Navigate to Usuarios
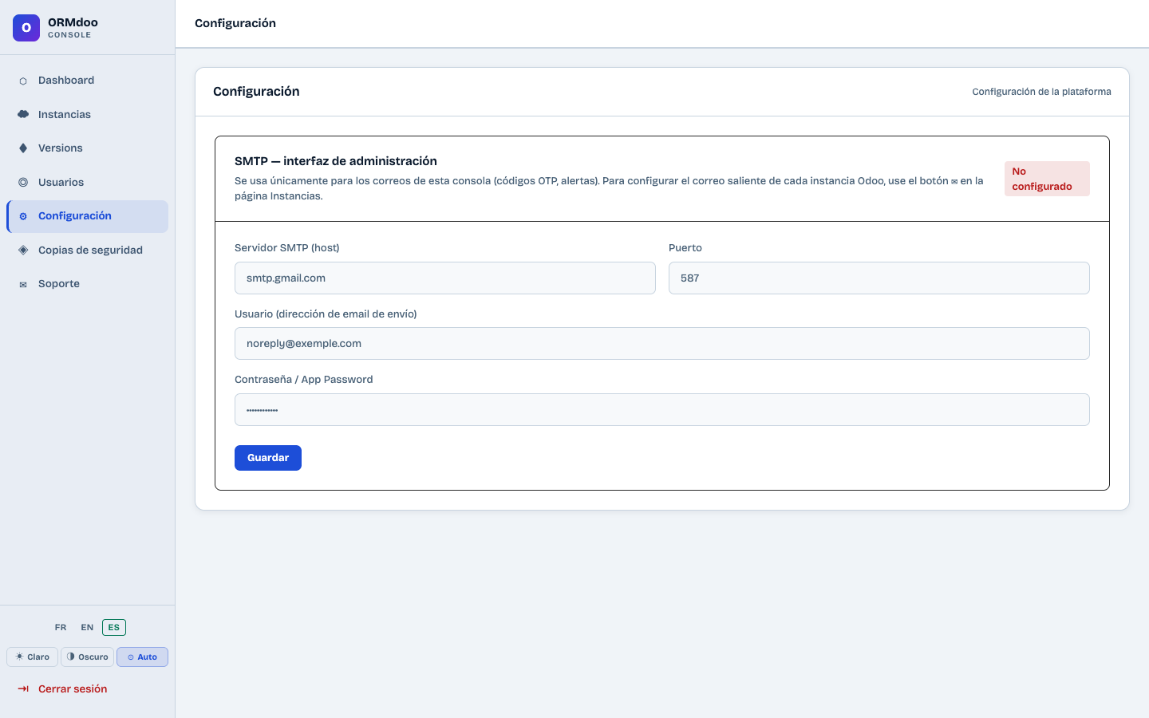The width and height of the screenshot is (1149, 718). click(x=88, y=183)
